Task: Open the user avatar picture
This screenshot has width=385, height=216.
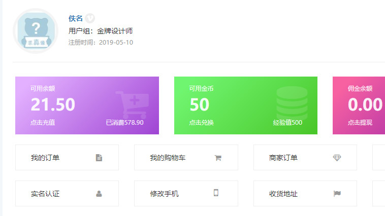Action: 36,31
